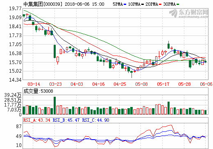213x149 pixels.
Task: Click the 04-16 date label
Action: [98, 84]
